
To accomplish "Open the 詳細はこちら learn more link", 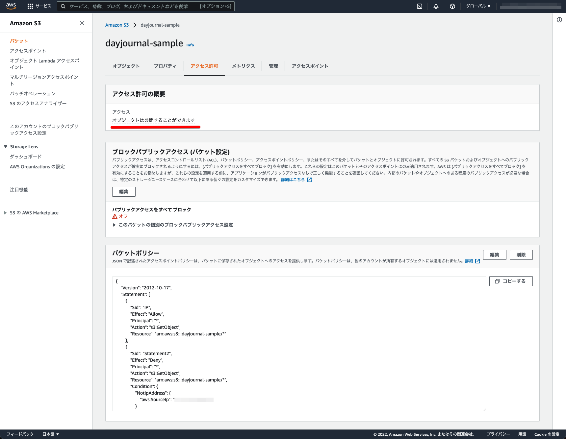I will (293, 180).
